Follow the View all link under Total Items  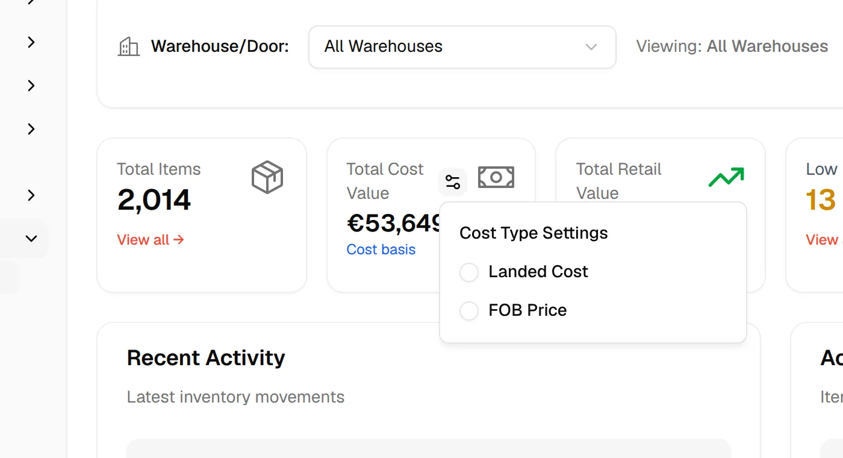pos(151,240)
